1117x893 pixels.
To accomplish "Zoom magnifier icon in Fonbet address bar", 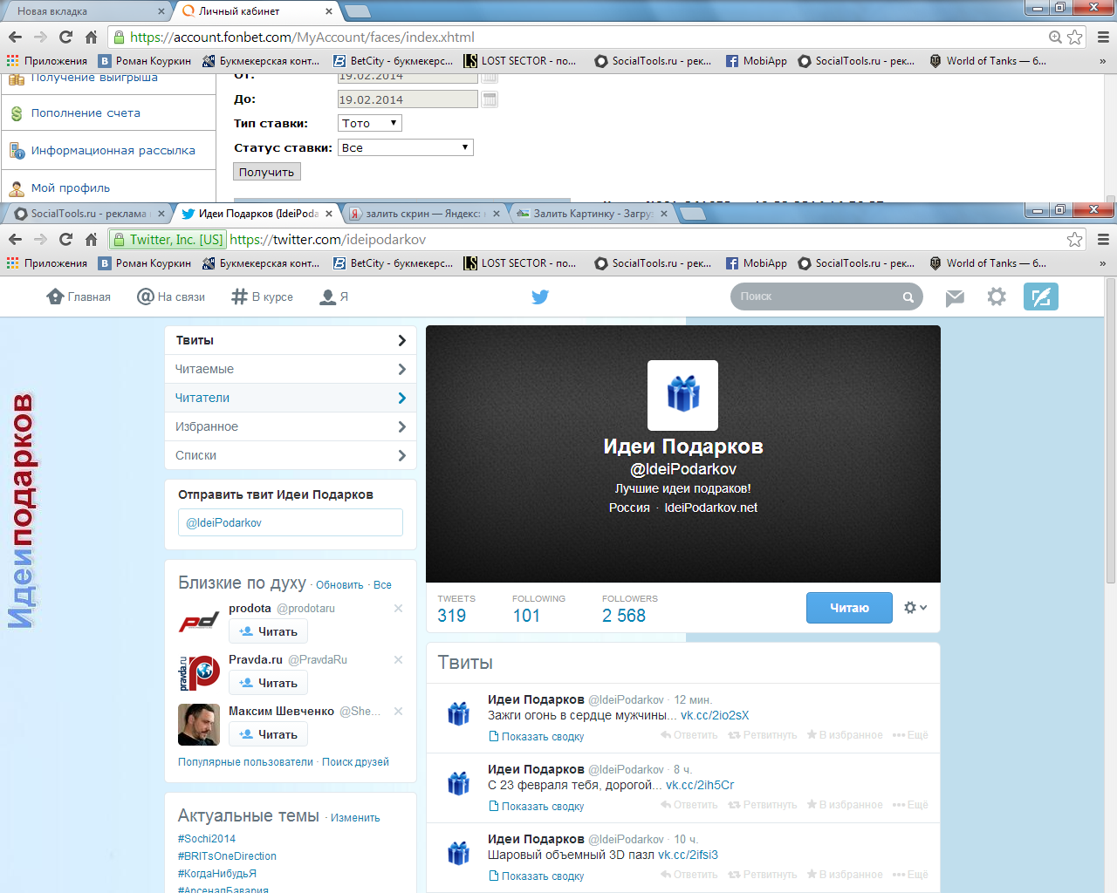I will click(x=1055, y=37).
